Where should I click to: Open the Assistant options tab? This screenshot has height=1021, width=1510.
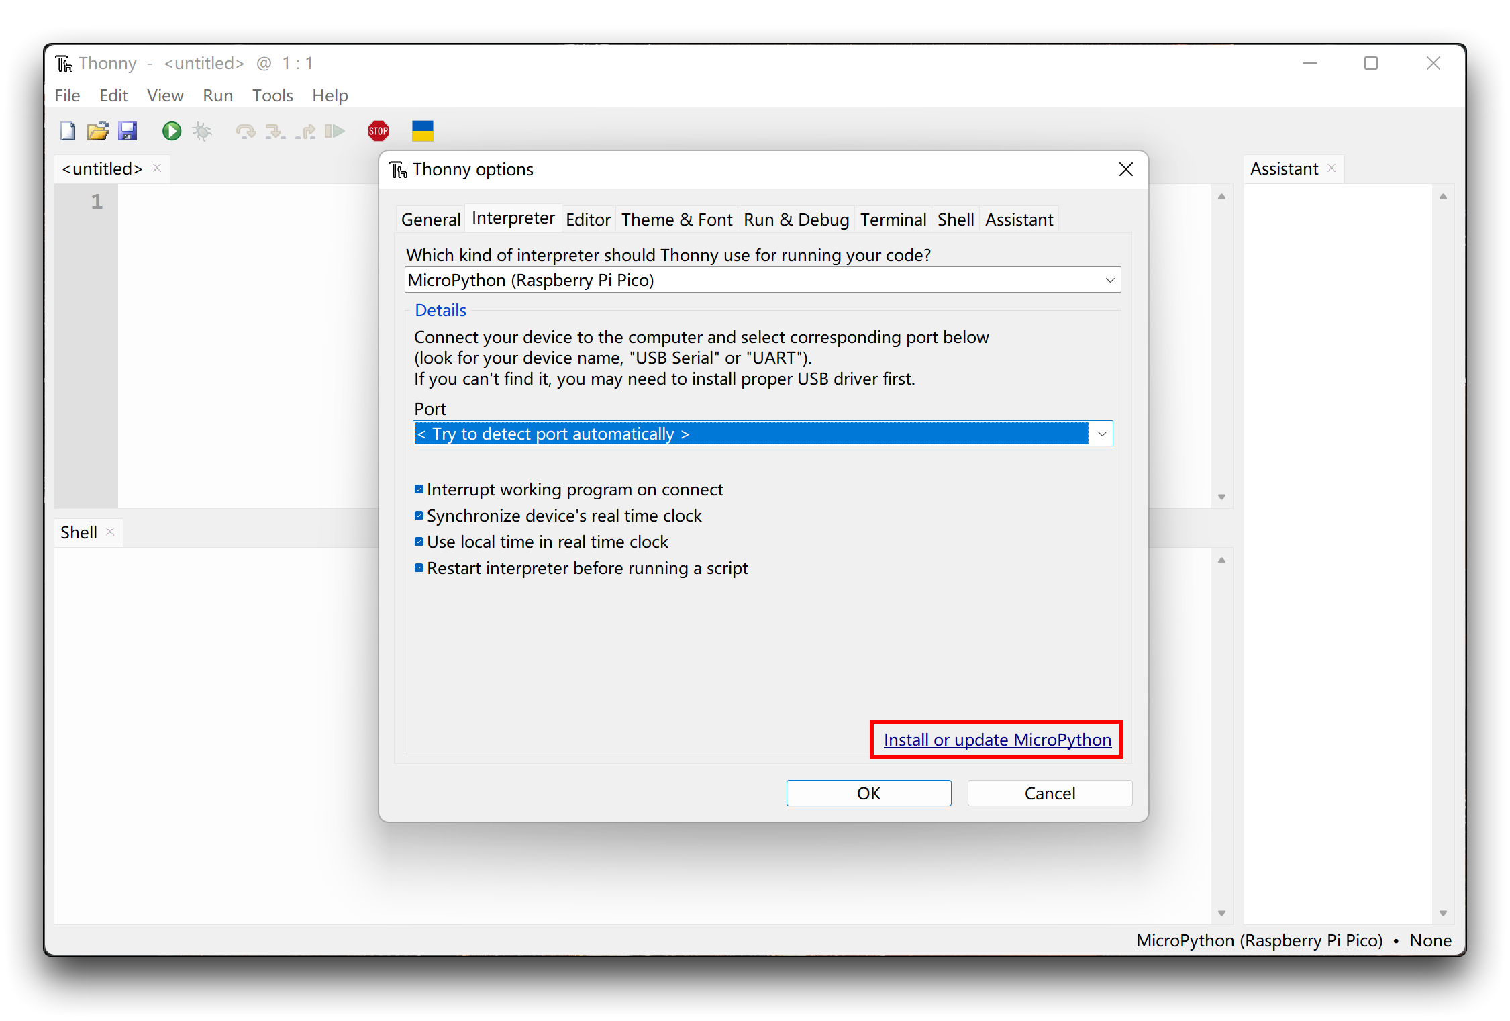pyautogui.click(x=1019, y=220)
